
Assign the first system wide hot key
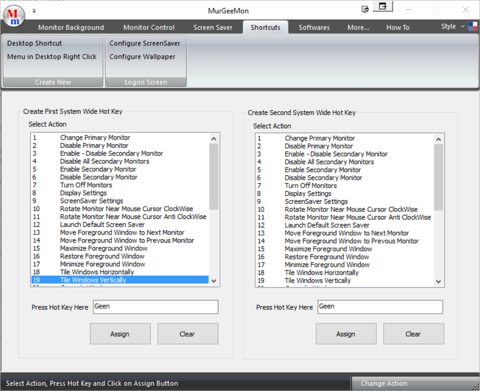120,333
